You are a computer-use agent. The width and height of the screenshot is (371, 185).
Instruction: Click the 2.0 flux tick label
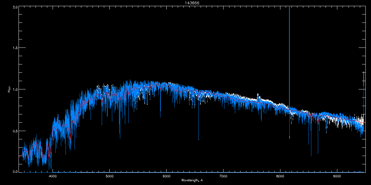point(15,6)
